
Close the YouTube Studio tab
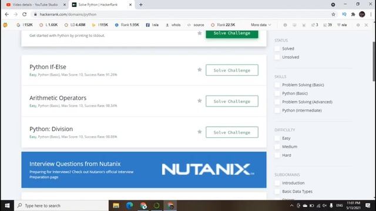coord(65,5)
